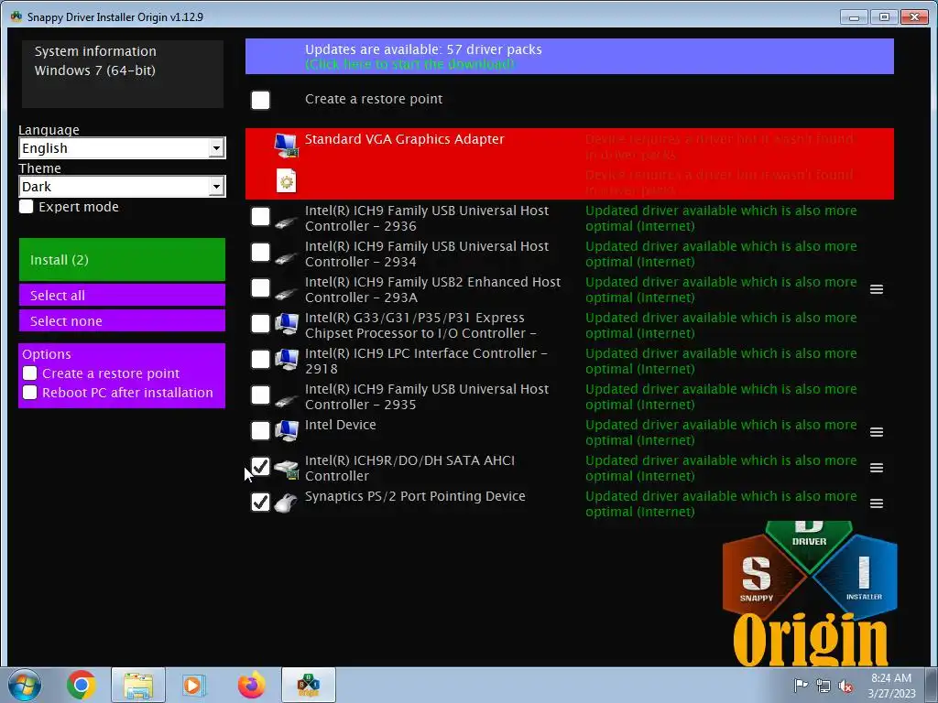
Task: Click the muted volume tray icon
Action: 845,686
